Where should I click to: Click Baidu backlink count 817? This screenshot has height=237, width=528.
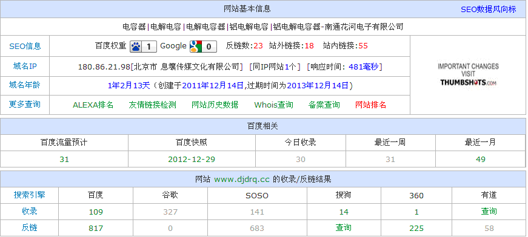coord(96,229)
